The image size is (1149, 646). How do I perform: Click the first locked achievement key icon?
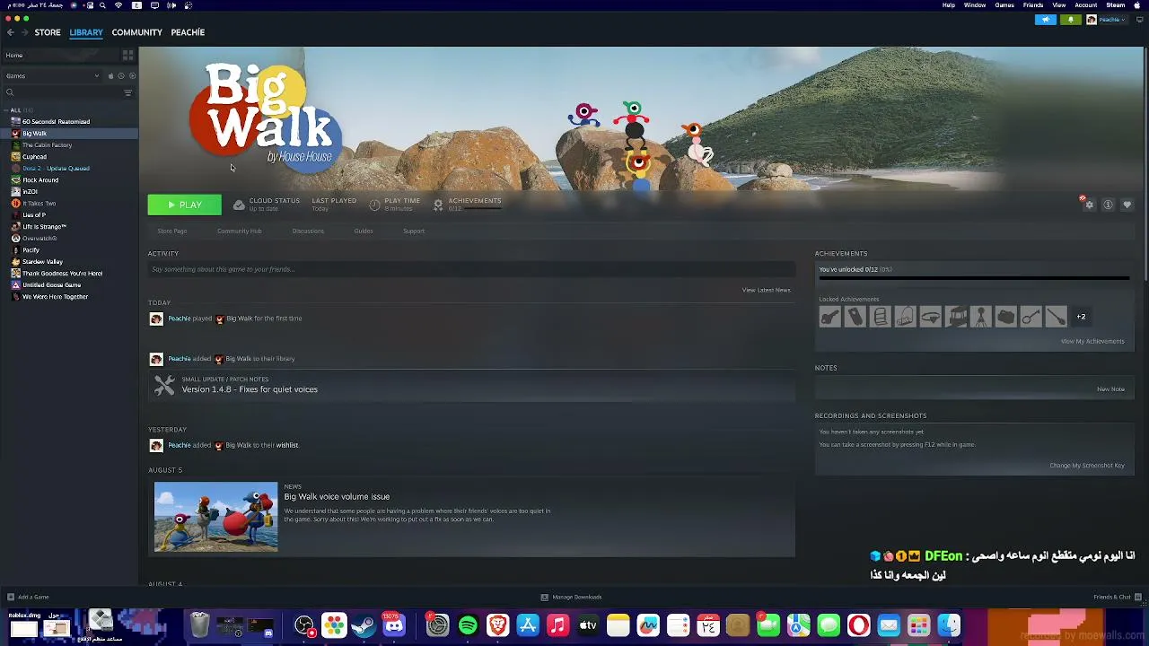[829, 317]
